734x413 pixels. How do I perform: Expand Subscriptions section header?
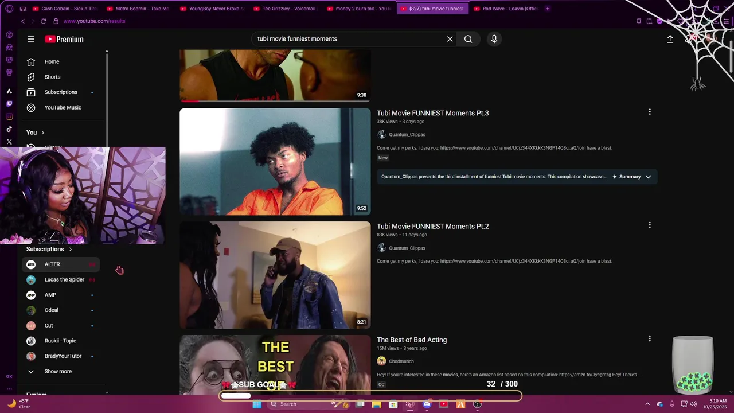click(x=49, y=249)
